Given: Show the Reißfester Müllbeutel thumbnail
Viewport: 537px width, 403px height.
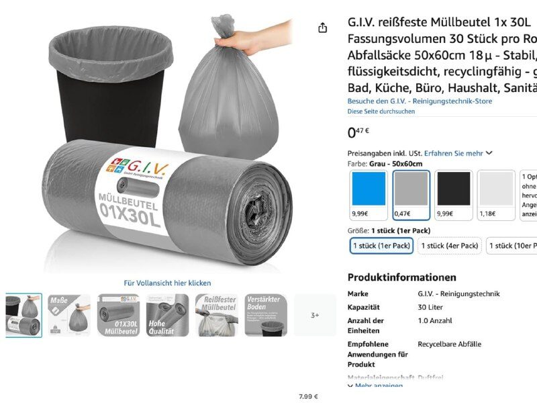Looking at the screenshot, I should click(x=217, y=315).
